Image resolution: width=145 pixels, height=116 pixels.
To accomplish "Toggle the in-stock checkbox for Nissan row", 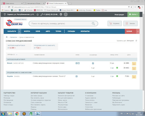I will 93,63.
